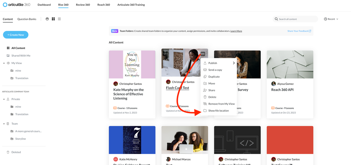Open the Review 360 tab
Image resolution: width=351 pixels, height=165 pixels.
(x=83, y=5)
